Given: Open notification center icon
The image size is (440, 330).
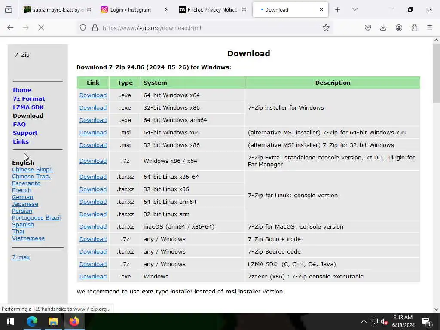Looking at the screenshot, I should click(426, 321).
